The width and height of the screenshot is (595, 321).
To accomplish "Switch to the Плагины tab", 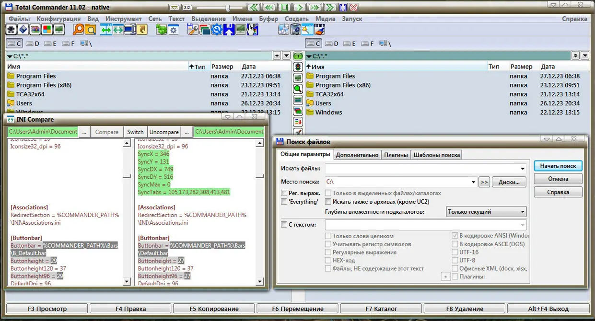I will pos(396,155).
